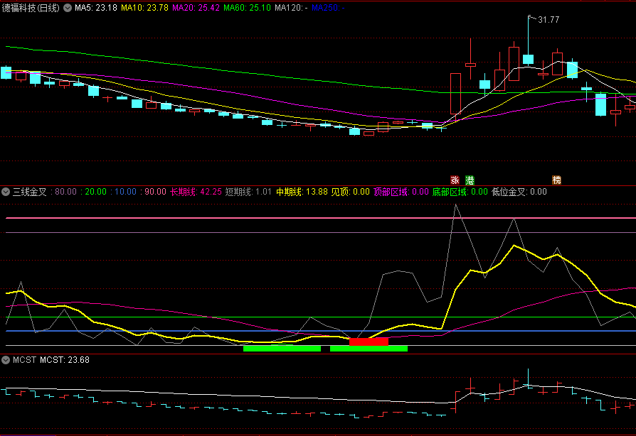Select the 底部区域: 0.00 readout

click(460, 192)
